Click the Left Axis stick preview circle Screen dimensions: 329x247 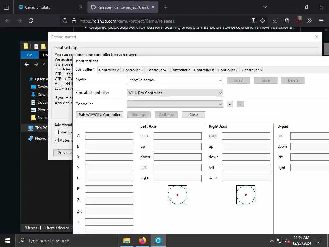point(177,195)
